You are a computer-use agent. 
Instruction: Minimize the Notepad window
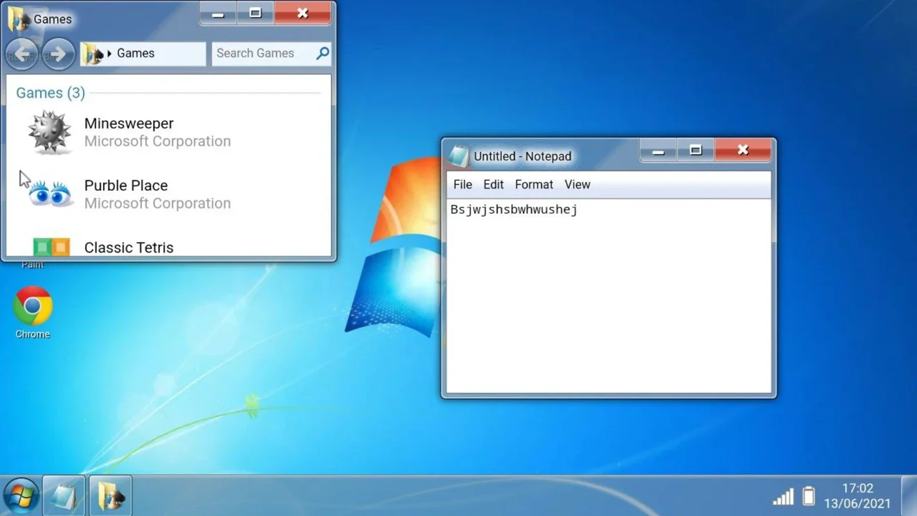click(x=658, y=152)
